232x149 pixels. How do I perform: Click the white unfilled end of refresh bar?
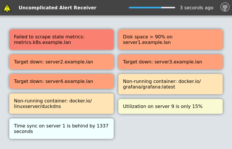(169, 8)
